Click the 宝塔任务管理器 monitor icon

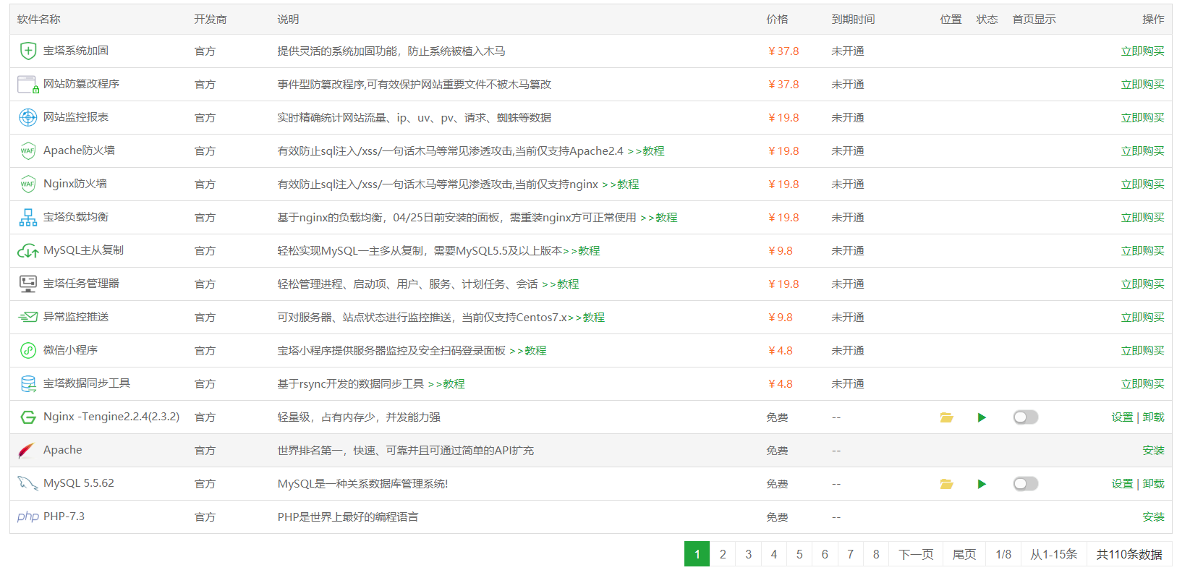coord(27,284)
